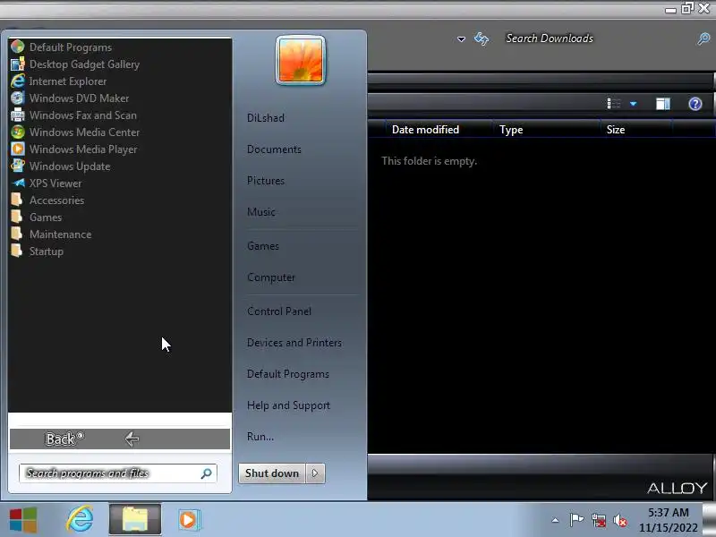Click the Change your view icon
The image size is (716, 537).
(614, 104)
